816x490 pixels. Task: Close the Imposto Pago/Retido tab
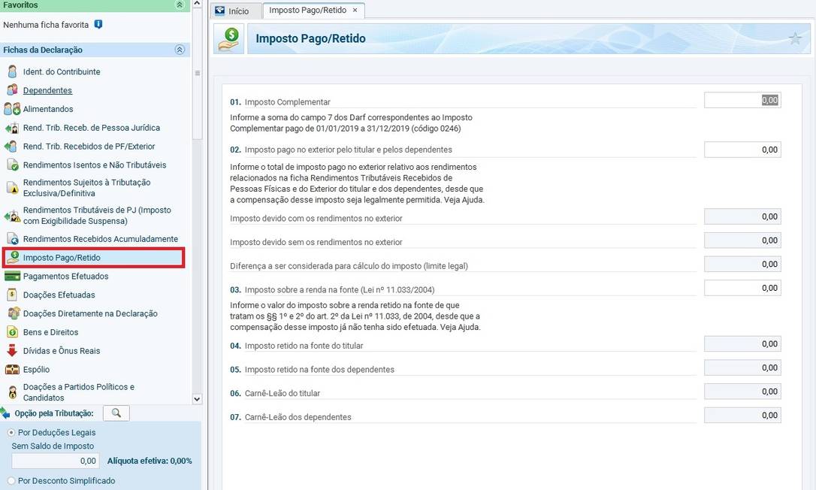pos(355,11)
